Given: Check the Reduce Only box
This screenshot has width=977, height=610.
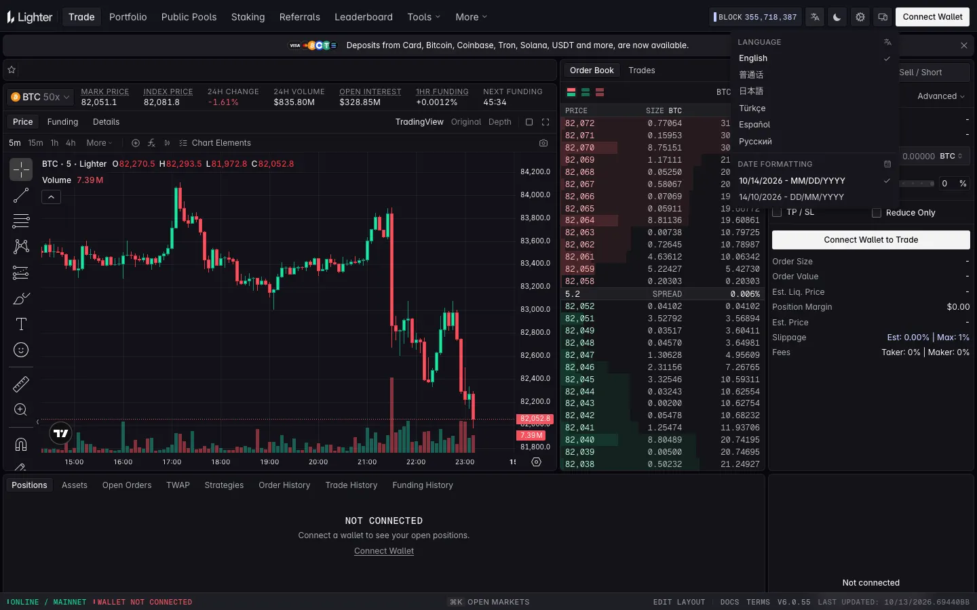Looking at the screenshot, I should coord(877,213).
